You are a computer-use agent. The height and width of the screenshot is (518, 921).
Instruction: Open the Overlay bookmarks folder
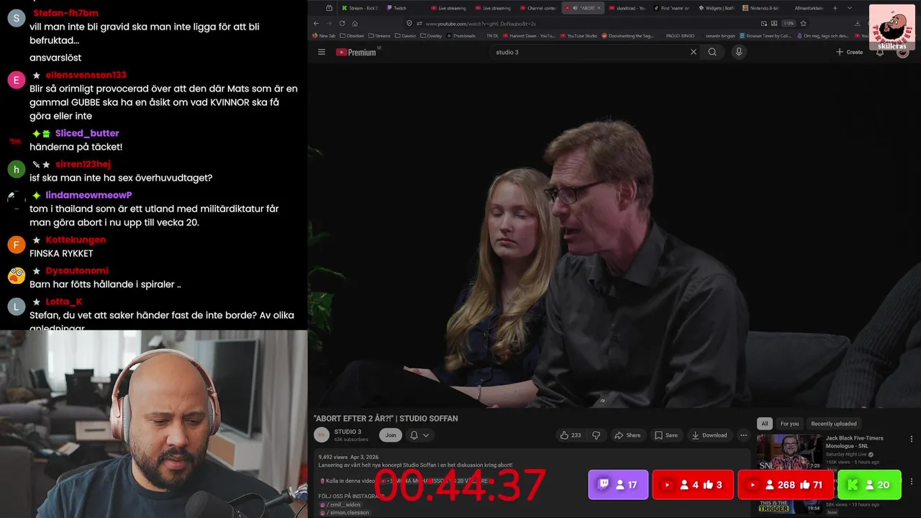[x=430, y=35]
